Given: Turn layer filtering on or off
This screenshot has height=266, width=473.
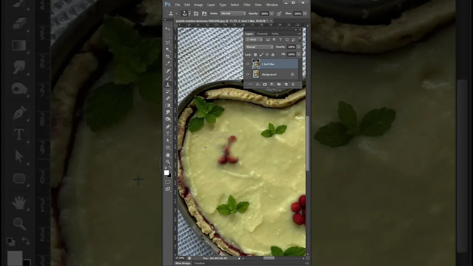Looking at the screenshot, I should coord(300,40).
